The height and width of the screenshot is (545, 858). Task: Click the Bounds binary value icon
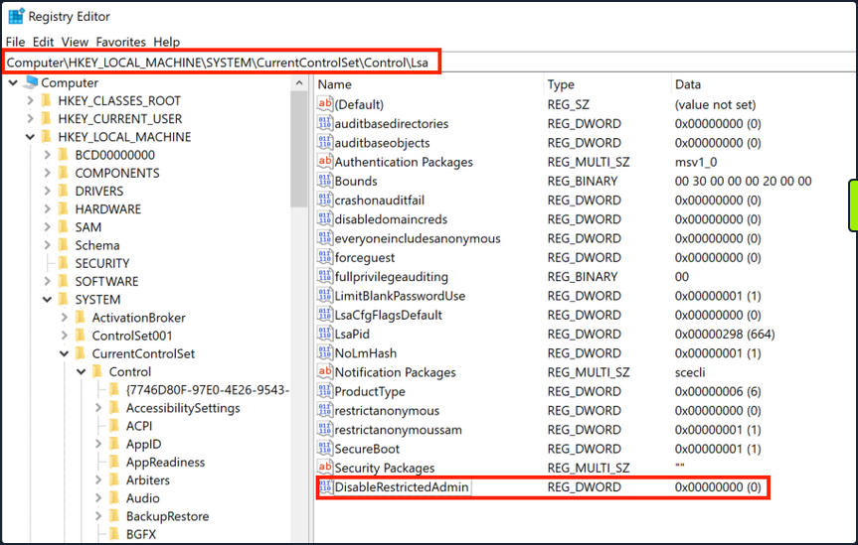pos(325,181)
